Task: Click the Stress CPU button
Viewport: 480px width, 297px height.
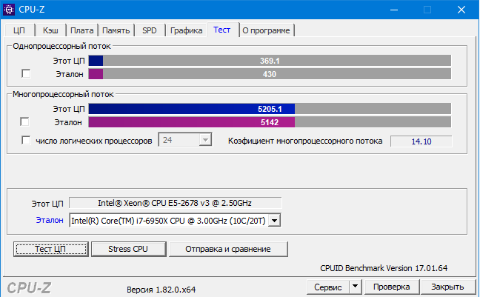Action: pyautogui.click(x=129, y=249)
